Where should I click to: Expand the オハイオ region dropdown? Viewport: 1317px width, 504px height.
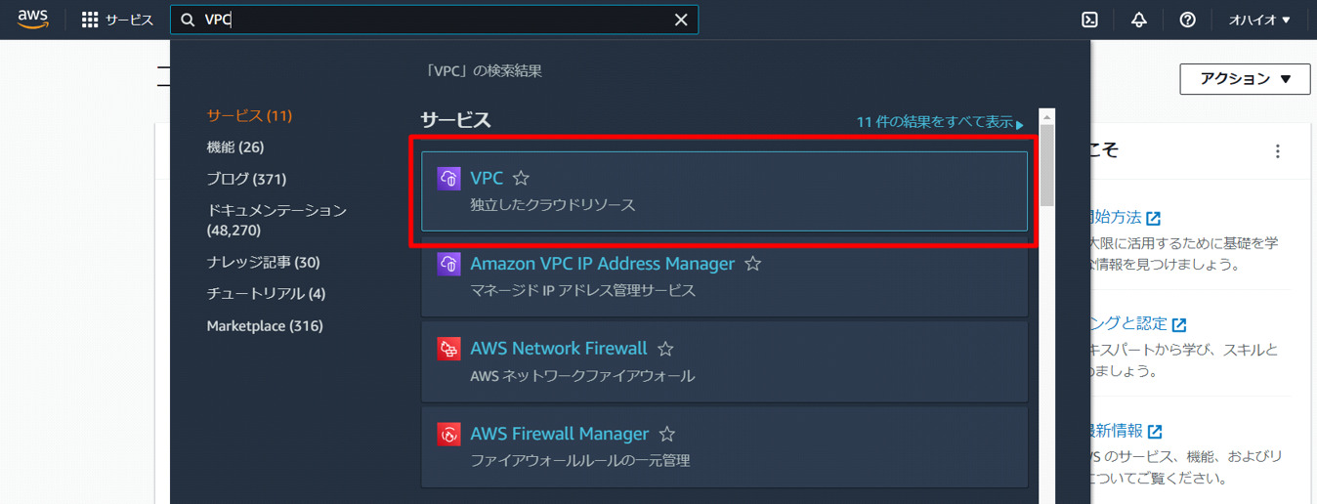pyautogui.click(x=1259, y=20)
